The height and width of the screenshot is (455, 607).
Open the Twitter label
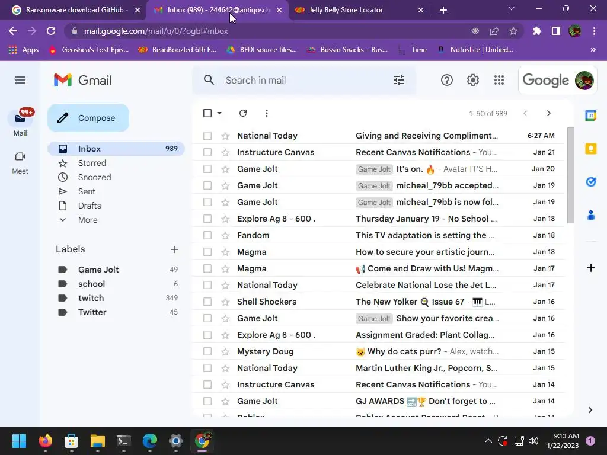[x=116, y=312]
